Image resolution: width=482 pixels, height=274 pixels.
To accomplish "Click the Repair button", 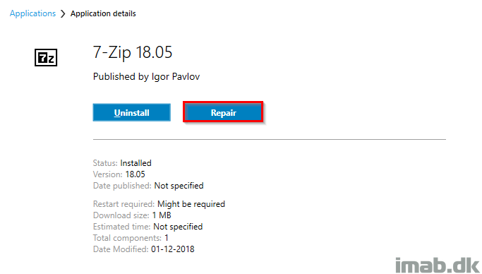I will 223,112.
